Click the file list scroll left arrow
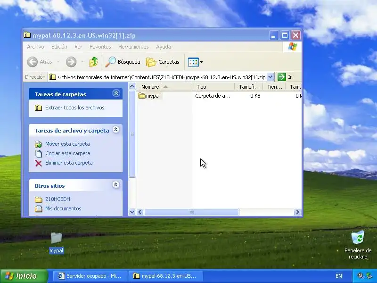The width and height of the screenshot is (377, 283). tap(140, 212)
